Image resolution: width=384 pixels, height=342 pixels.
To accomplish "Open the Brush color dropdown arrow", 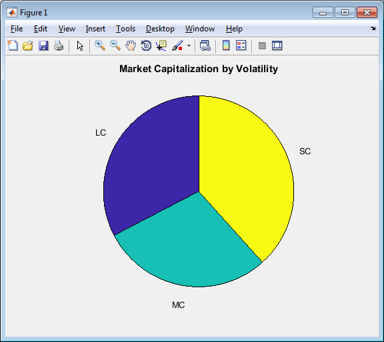I will click(189, 45).
